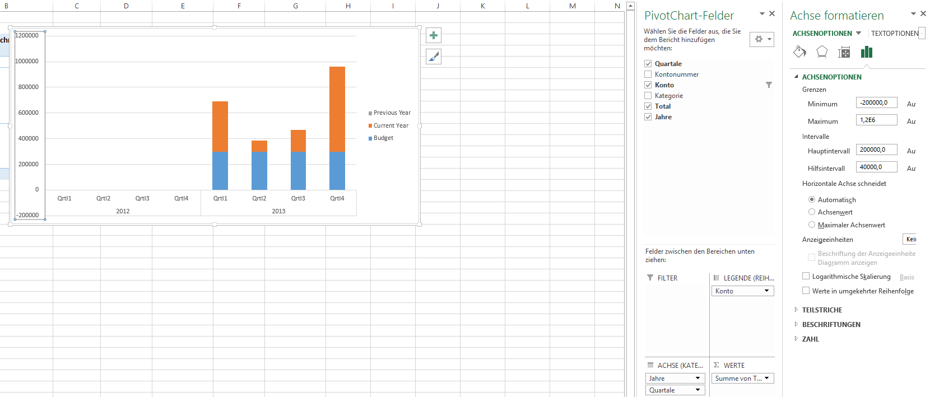Screen dimensions: 930x397
Task: Click the Maximum bounds input field
Action: (876, 120)
